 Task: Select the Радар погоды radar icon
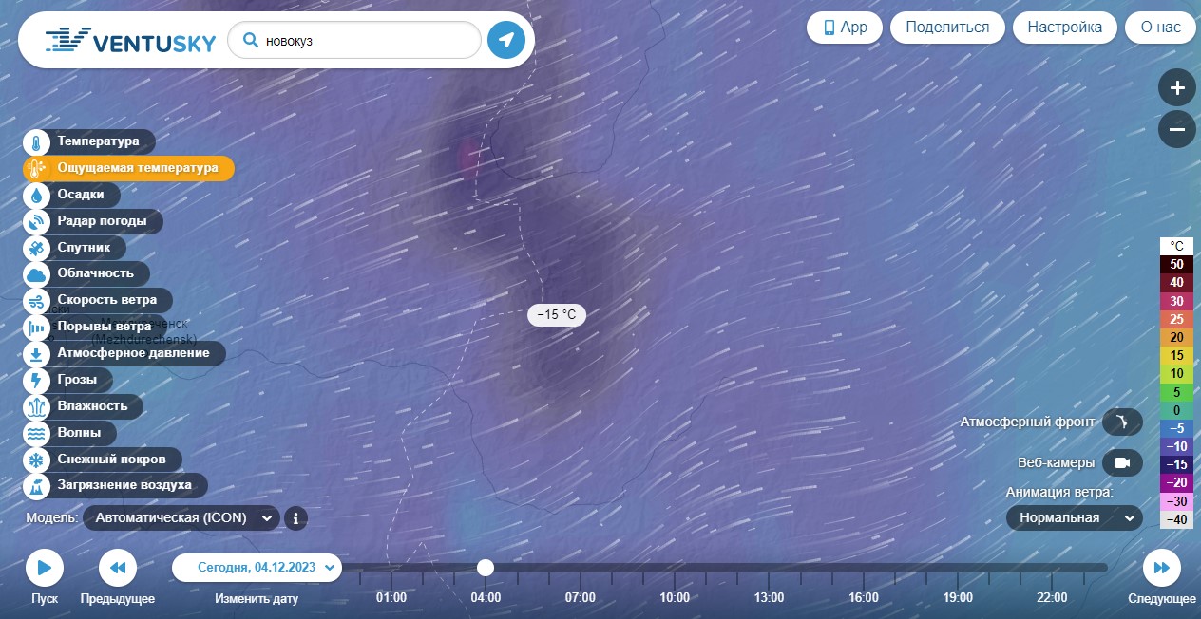click(36, 221)
